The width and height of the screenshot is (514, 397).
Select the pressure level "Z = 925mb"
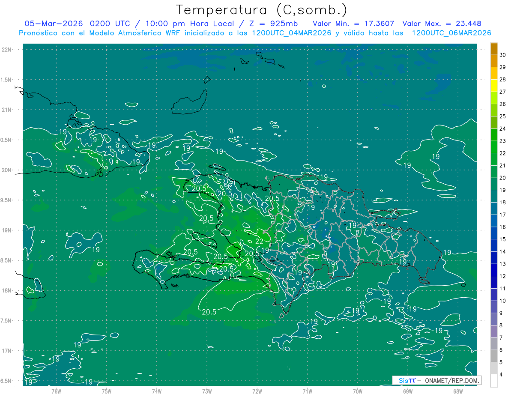[x=274, y=23]
